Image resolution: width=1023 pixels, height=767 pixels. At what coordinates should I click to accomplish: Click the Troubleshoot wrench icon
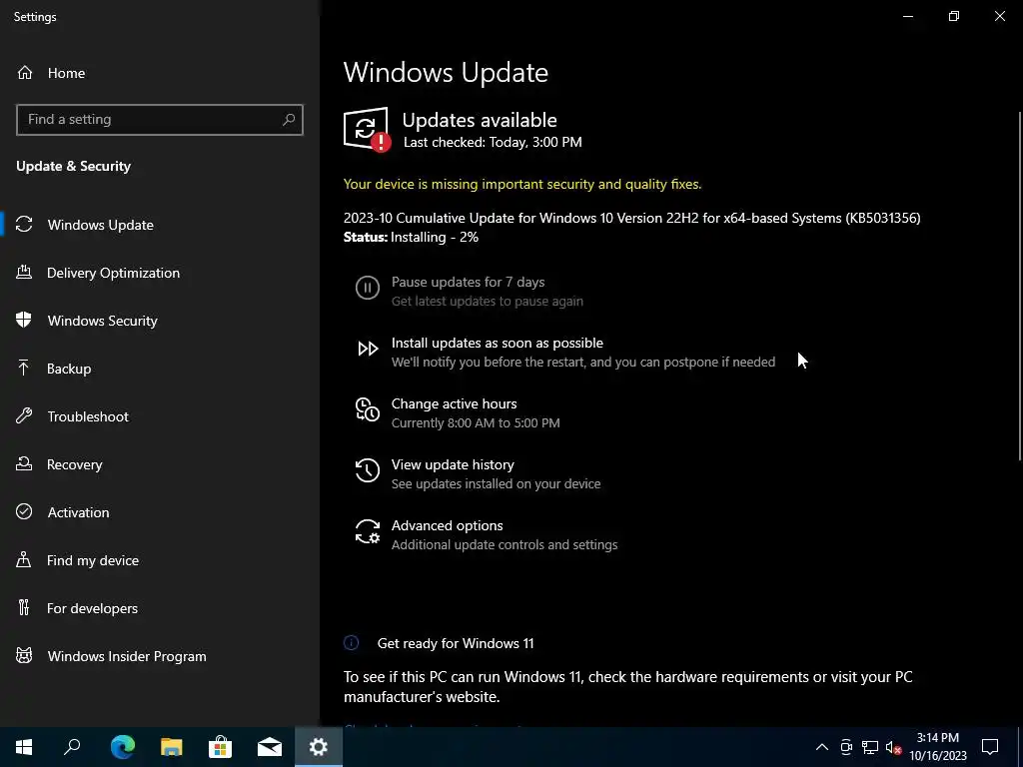(x=24, y=416)
